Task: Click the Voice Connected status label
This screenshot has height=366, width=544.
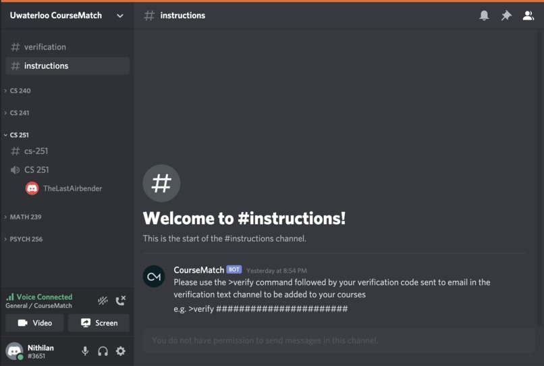Action: coord(45,297)
